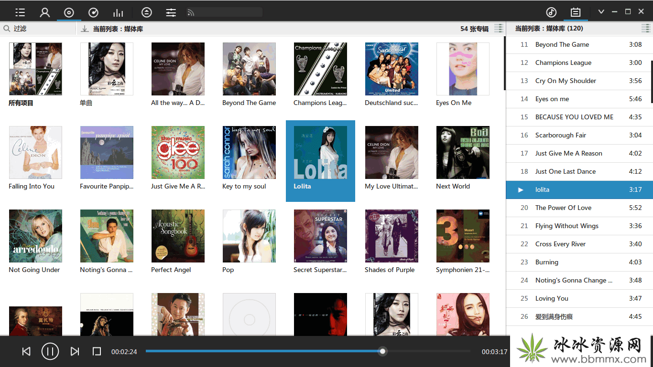This screenshot has height=367, width=653.
Task: Click the circled lines icon in toolbar
Action: (x=146, y=12)
